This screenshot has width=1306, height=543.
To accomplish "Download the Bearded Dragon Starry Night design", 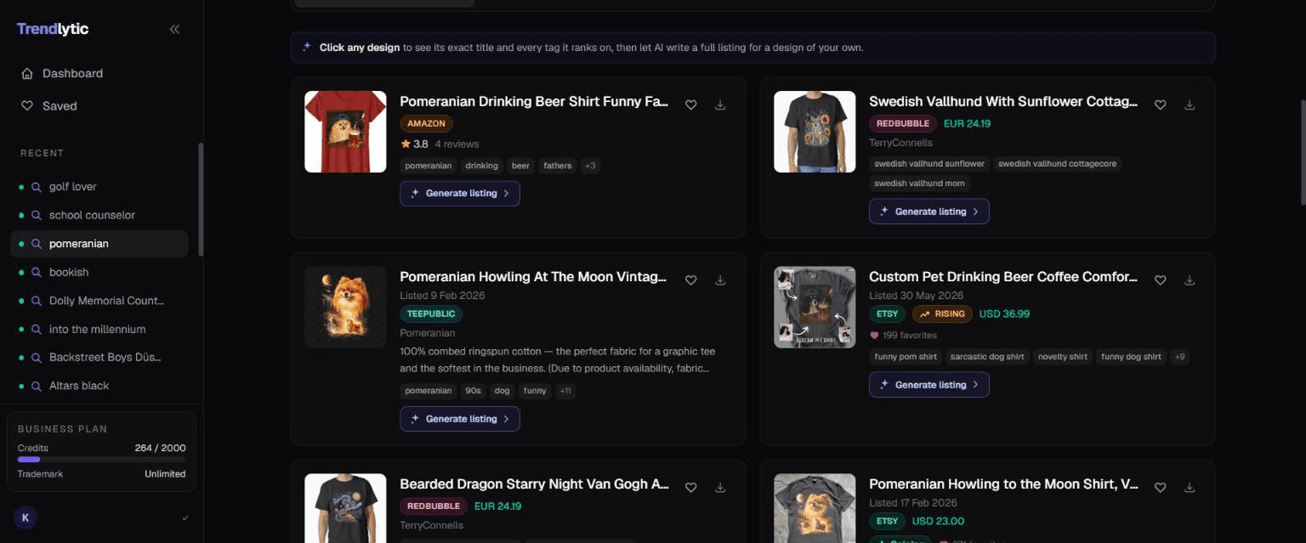I will coord(720,487).
